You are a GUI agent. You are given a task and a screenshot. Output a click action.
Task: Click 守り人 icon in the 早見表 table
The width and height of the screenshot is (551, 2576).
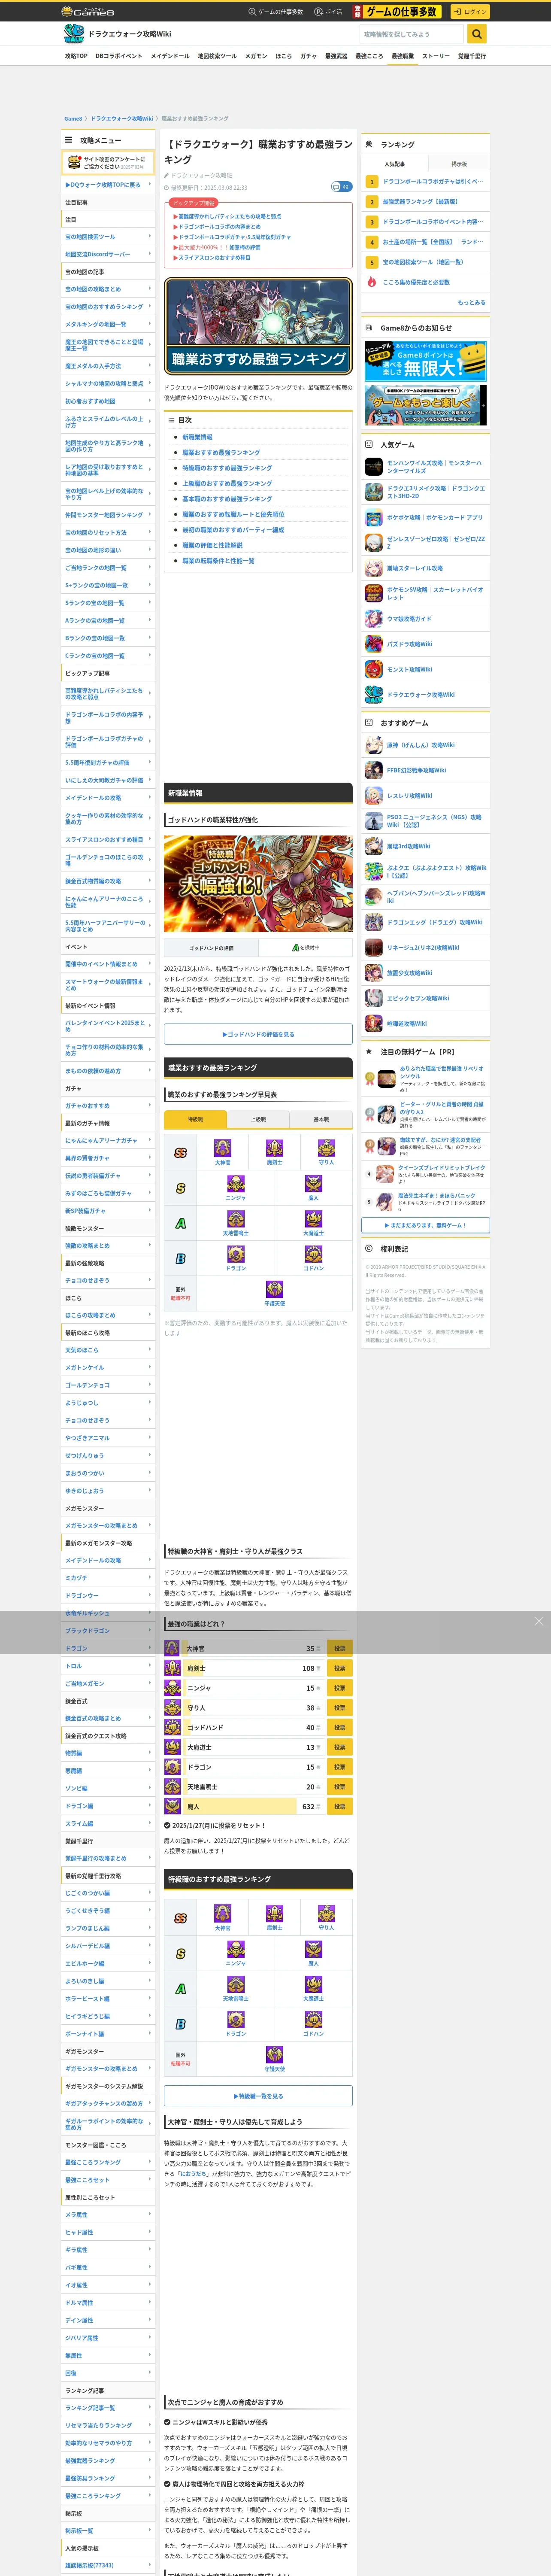(326, 1148)
